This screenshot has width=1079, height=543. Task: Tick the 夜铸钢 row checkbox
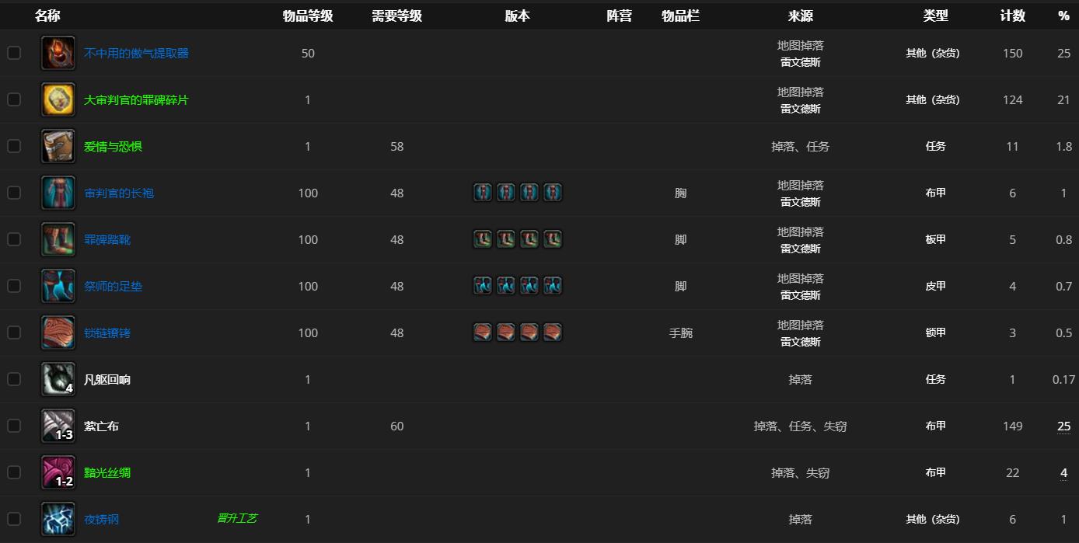click(14, 519)
